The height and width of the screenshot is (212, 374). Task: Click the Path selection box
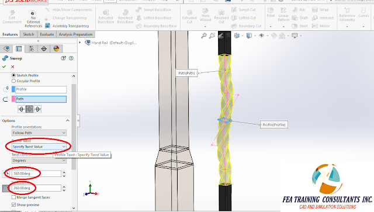coord(41,99)
